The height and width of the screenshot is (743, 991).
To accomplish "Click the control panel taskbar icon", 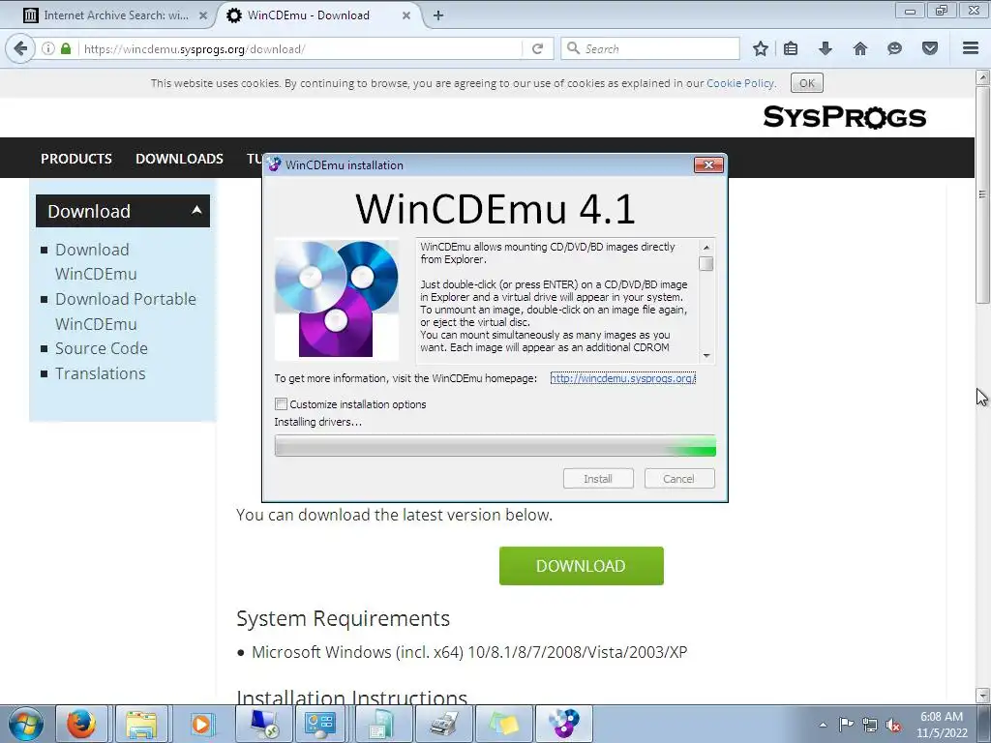I will (320, 724).
